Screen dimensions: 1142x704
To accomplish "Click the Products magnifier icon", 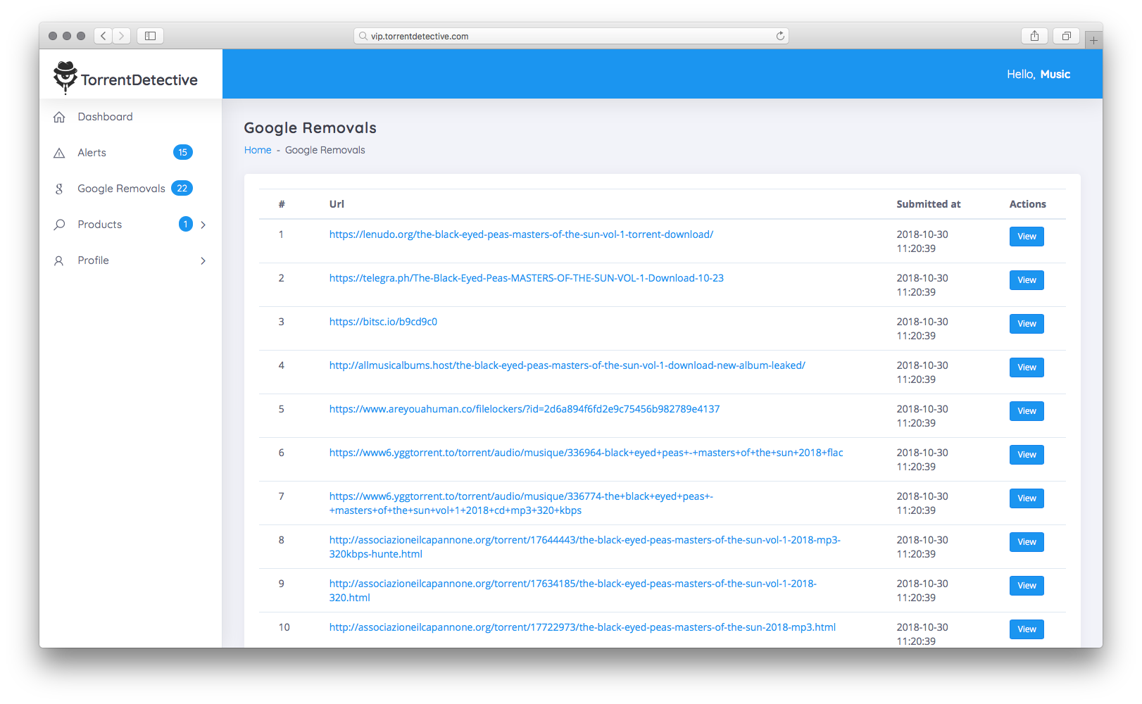I will (59, 225).
